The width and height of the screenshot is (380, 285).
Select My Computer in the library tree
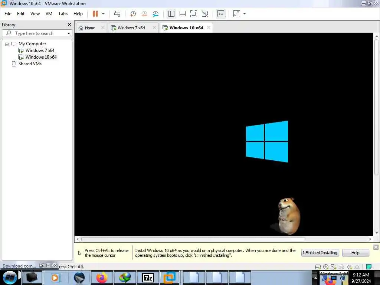point(32,44)
